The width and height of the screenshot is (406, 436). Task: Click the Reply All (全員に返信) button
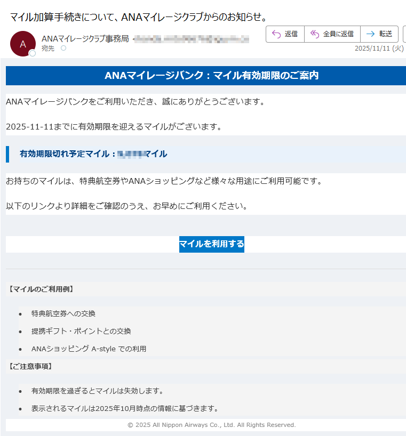click(x=332, y=34)
